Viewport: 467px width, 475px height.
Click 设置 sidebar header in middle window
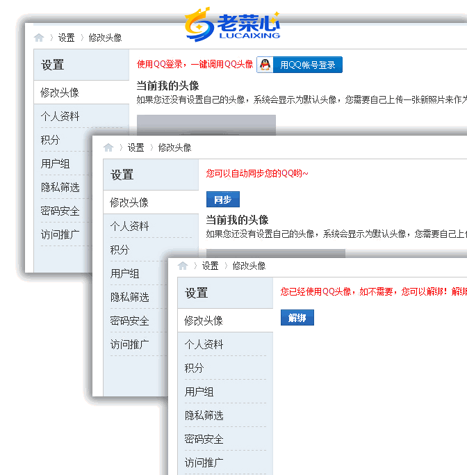122,175
